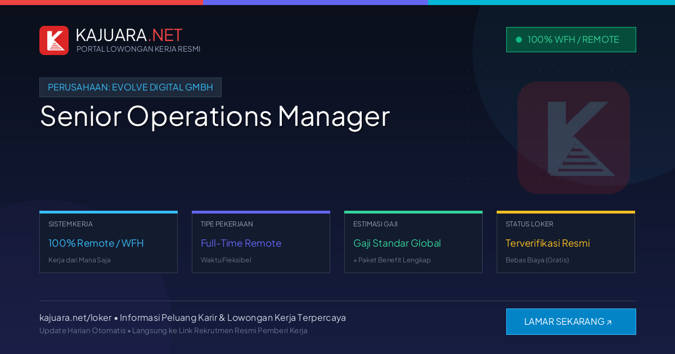675x354 pixels.
Task: Open the Status Loker card
Action: coord(566,242)
